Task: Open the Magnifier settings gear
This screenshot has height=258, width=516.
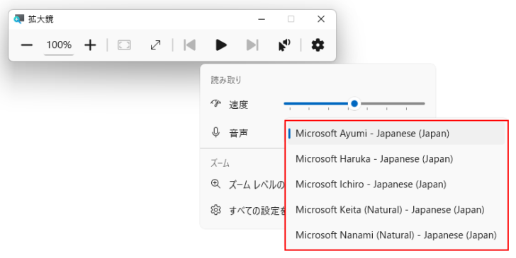Action: (x=318, y=45)
